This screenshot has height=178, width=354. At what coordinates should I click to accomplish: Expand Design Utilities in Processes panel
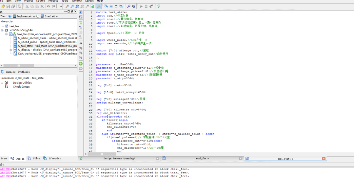pos(2,83)
